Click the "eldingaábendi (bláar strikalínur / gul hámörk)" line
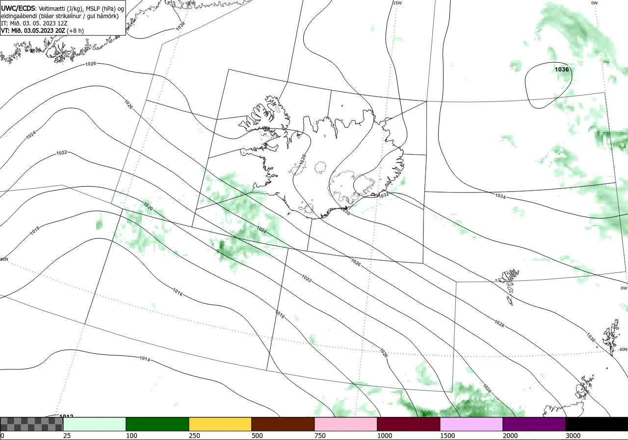 pos(59,16)
